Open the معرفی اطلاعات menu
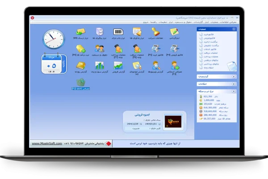This screenshot has height=179, width=268. click(x=228, y=22)
